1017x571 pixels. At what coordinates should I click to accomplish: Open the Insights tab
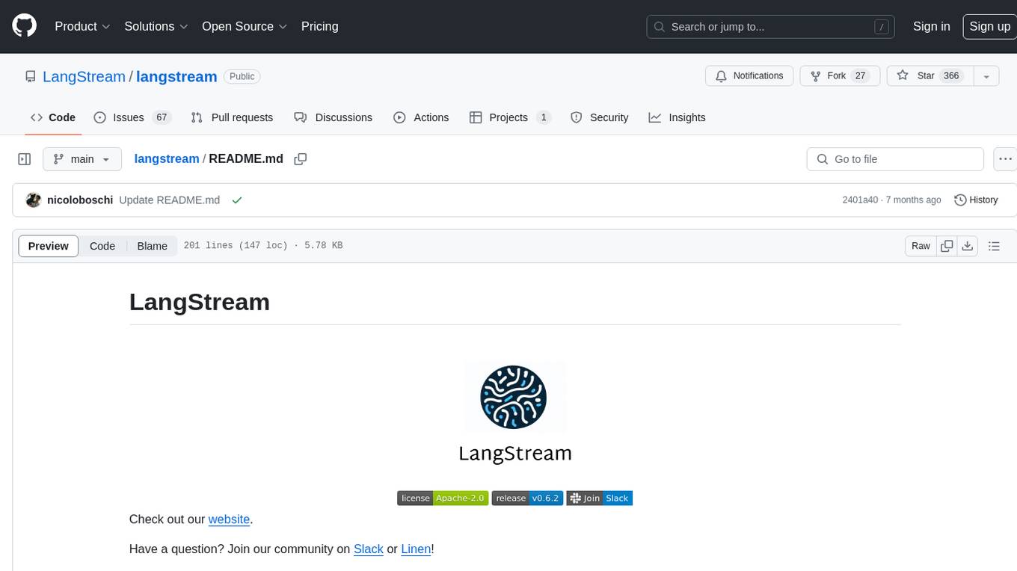(x=677, y=117)
